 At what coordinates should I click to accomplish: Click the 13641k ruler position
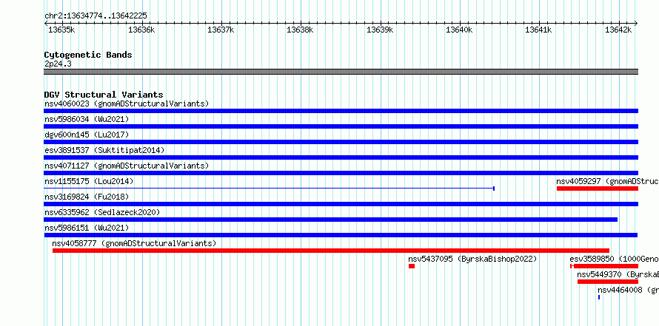539,30
